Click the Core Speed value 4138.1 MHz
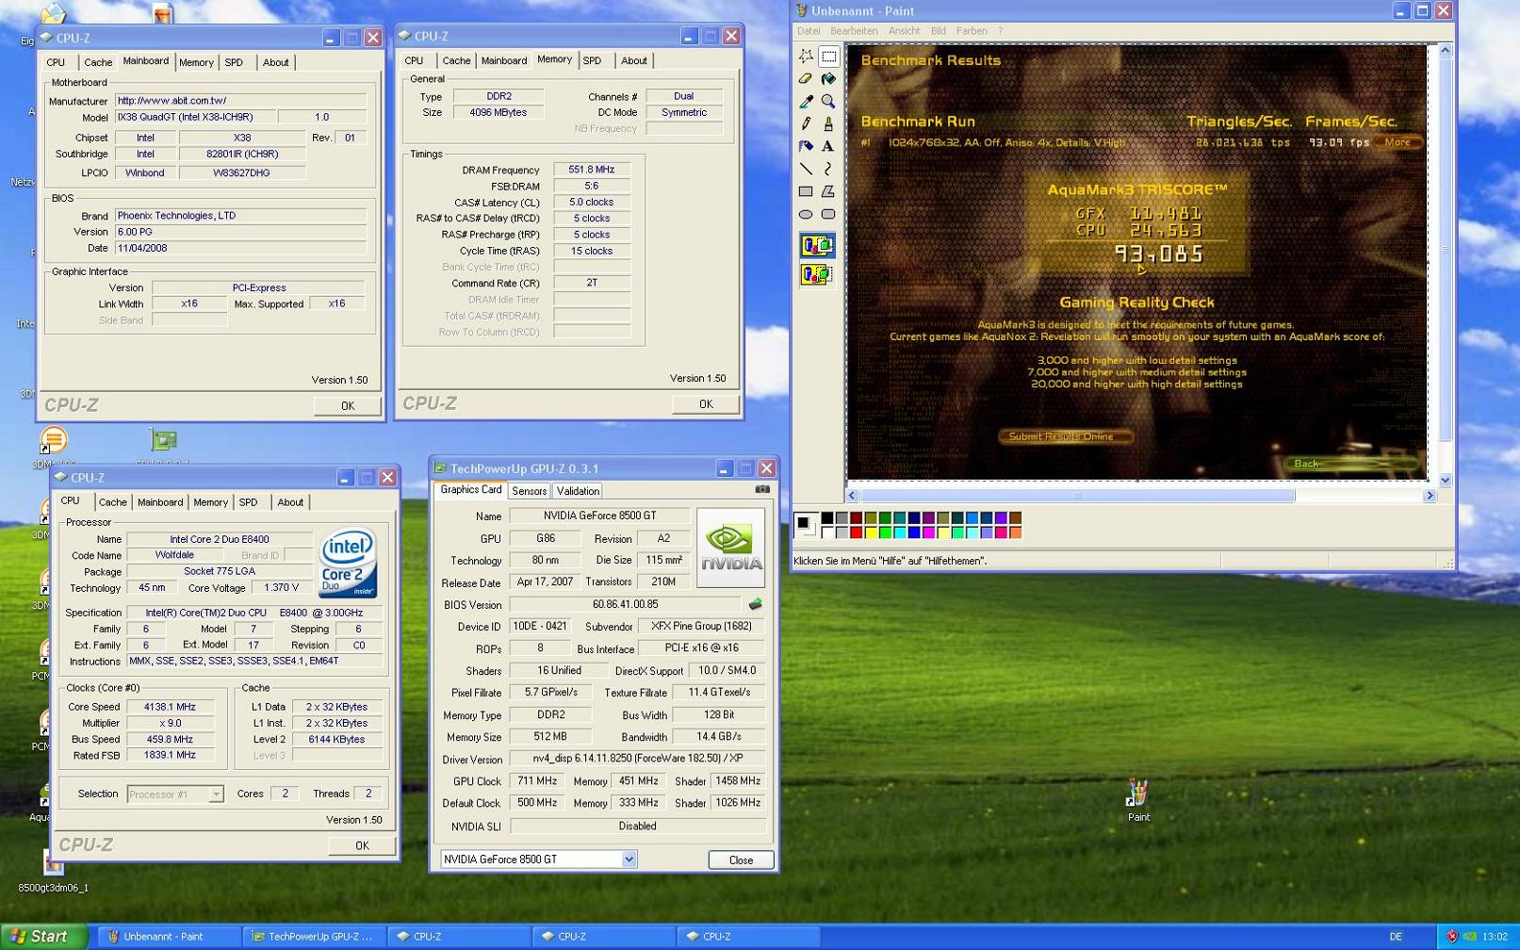The height and width of the screenshot is (950, 1520). [x=170, y=707]
